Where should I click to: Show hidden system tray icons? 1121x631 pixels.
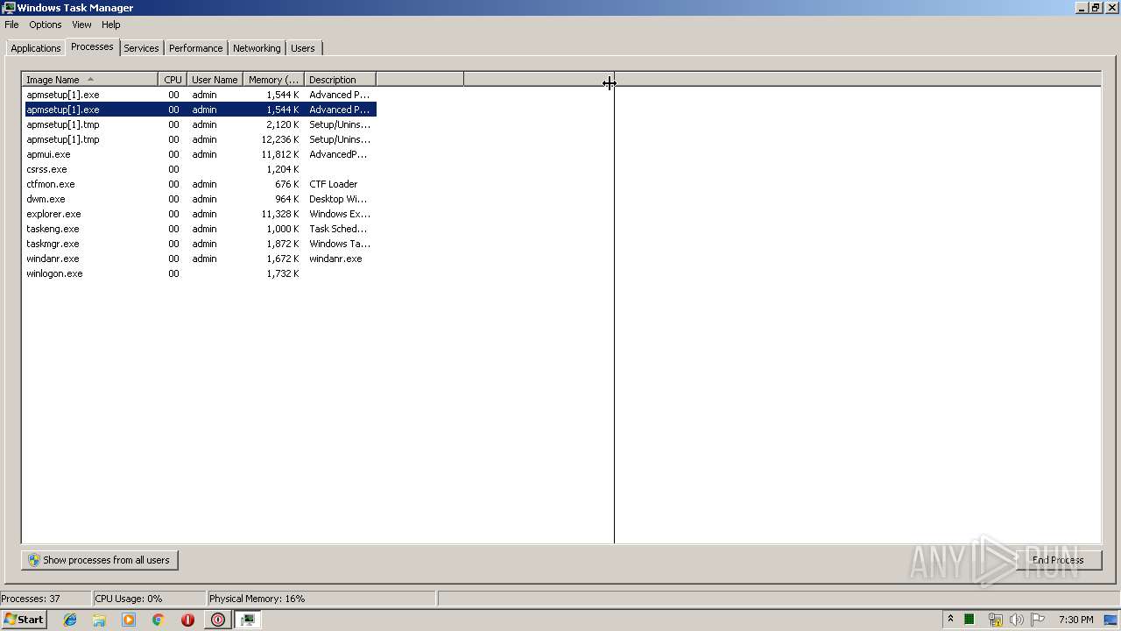coord(950,620)
